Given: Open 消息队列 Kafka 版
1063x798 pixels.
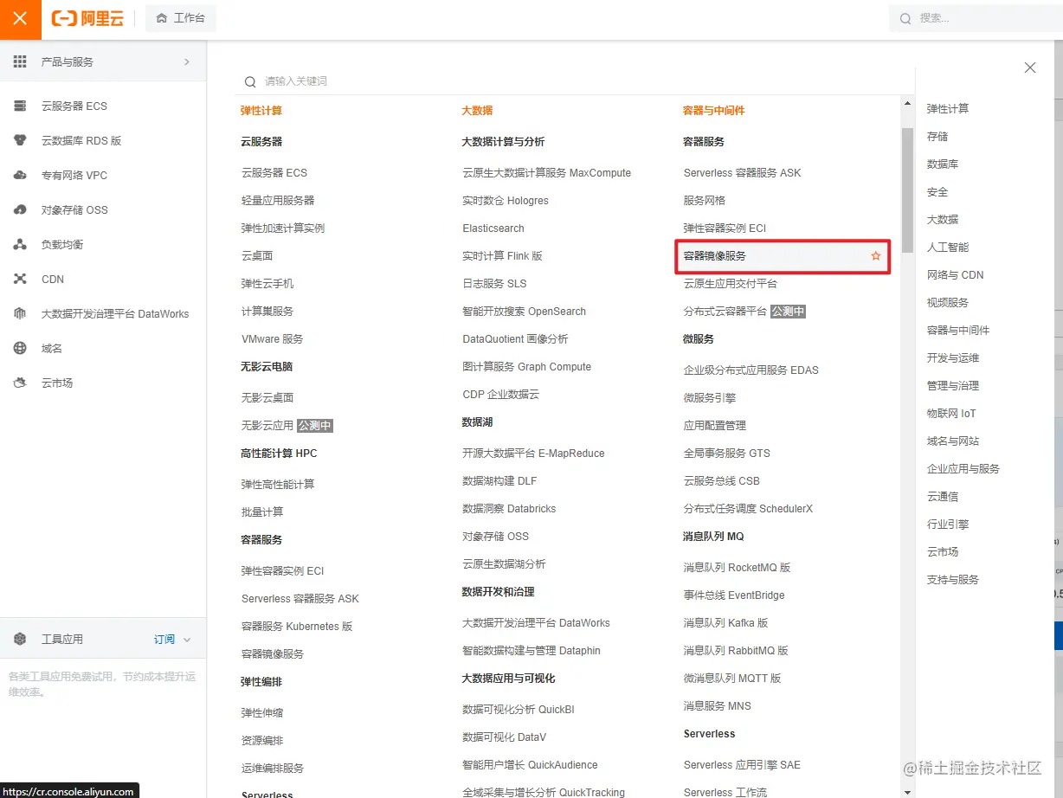Looking at the screenshot, I should pos(726,623).
